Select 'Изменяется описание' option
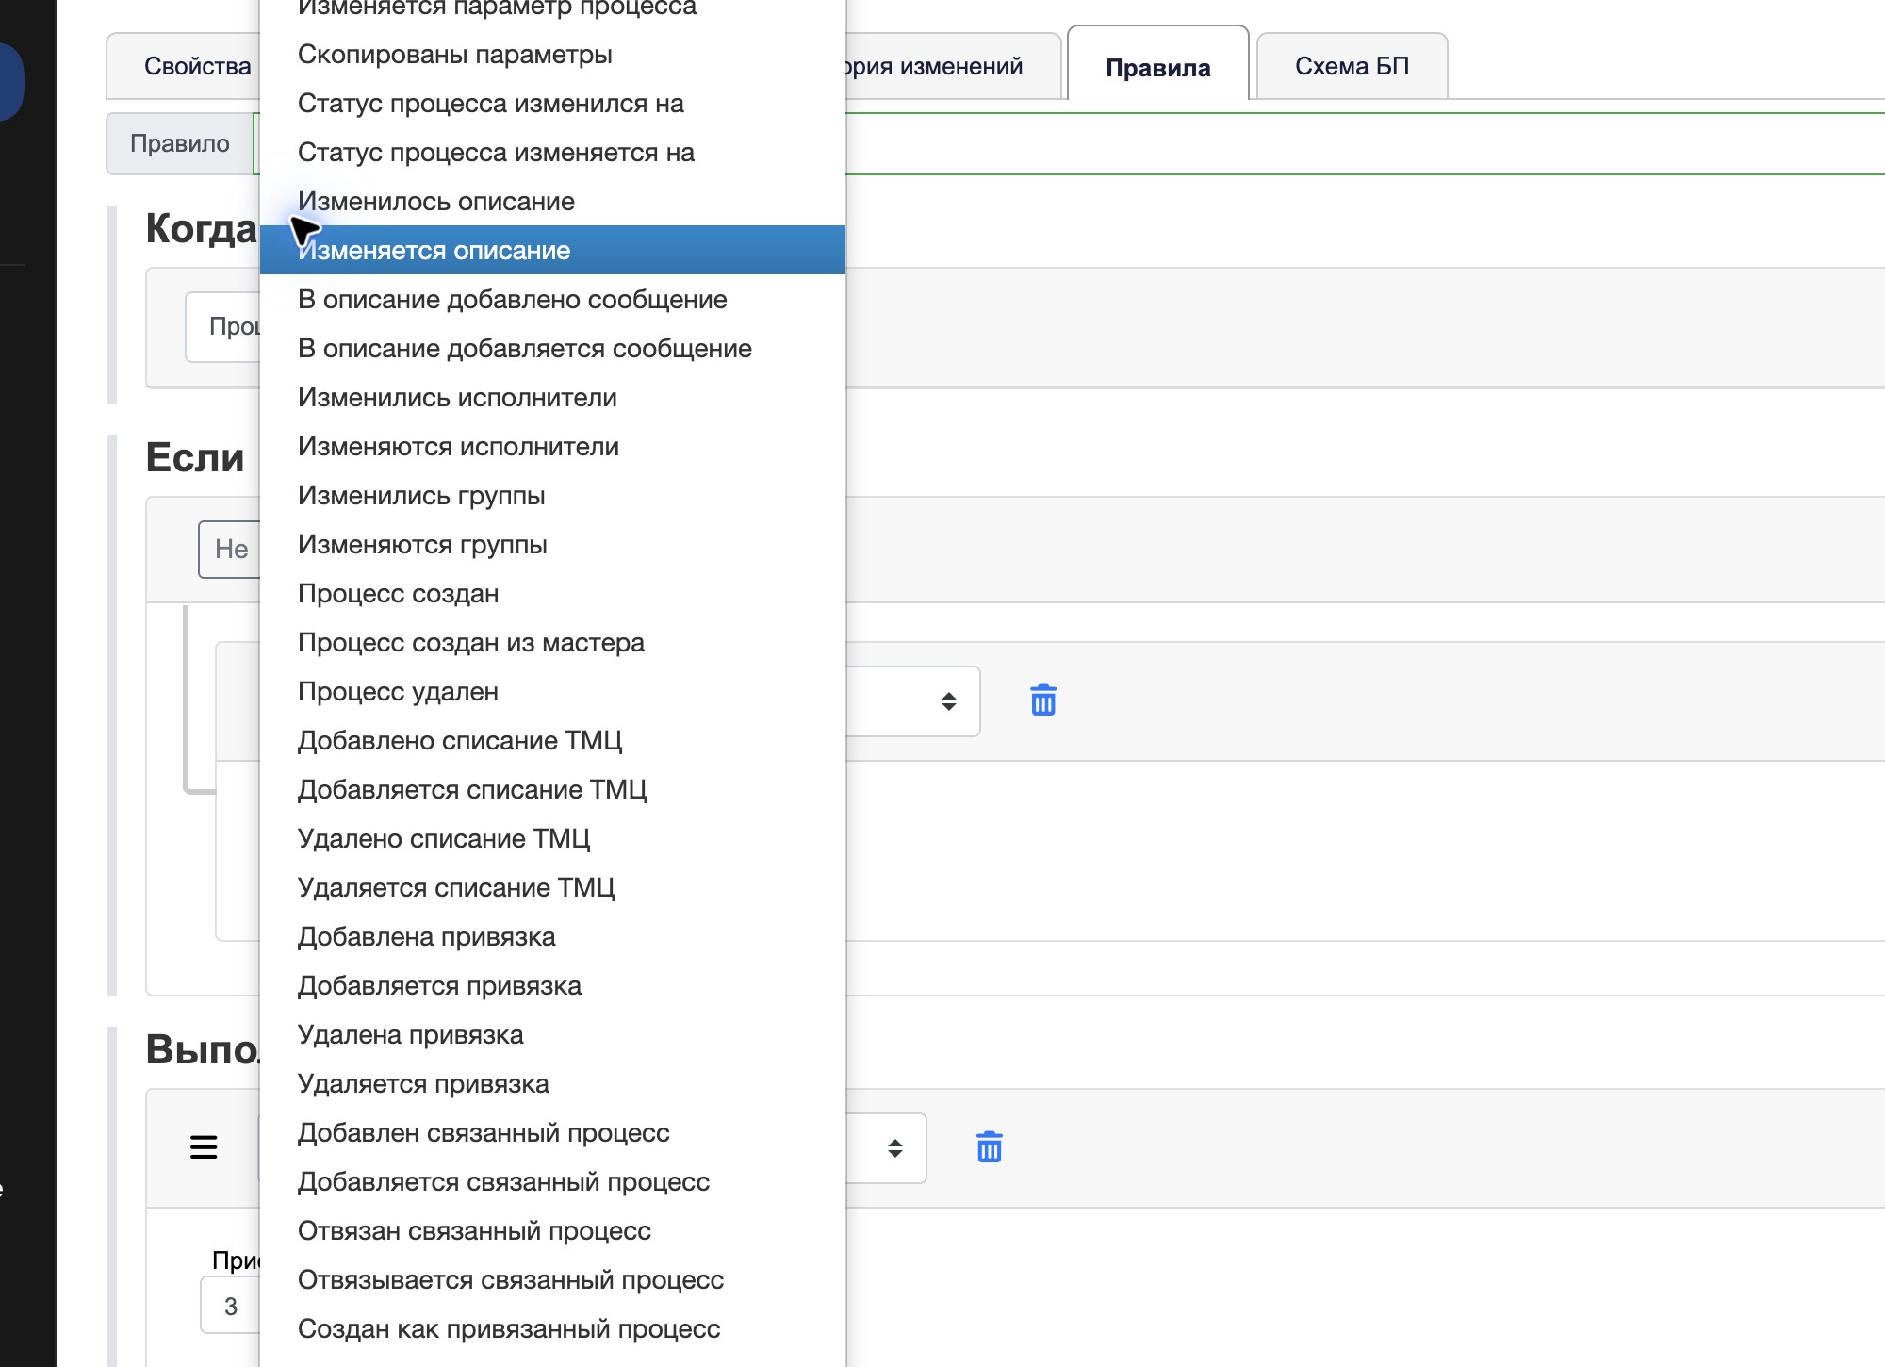This screenshot has height=1367, width=1885. coord(552,250)
